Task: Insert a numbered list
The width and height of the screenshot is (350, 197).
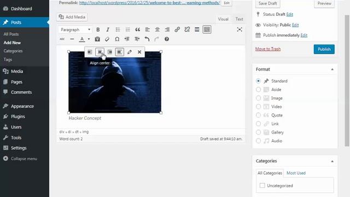Action: pyautogui.click(x=127, y=30)
